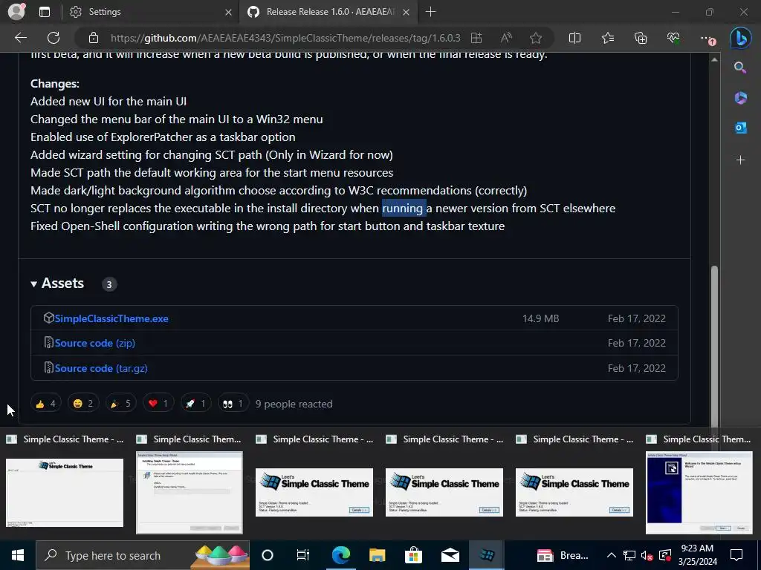This screenshot has width=761, height=570.
Task: Click the laugh reaction with 2
Action: [x=83, y=403]
